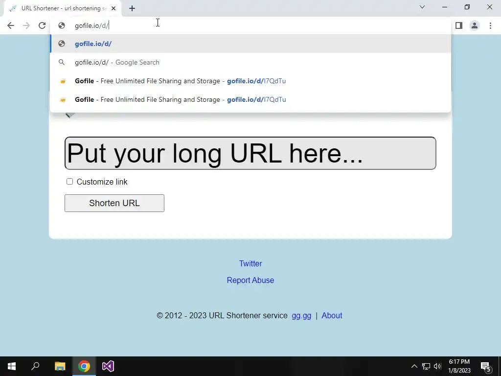Click the Chrome taskbar icon
The width and height of the screenshot is (501, 376).
click(x=84, y=366)
